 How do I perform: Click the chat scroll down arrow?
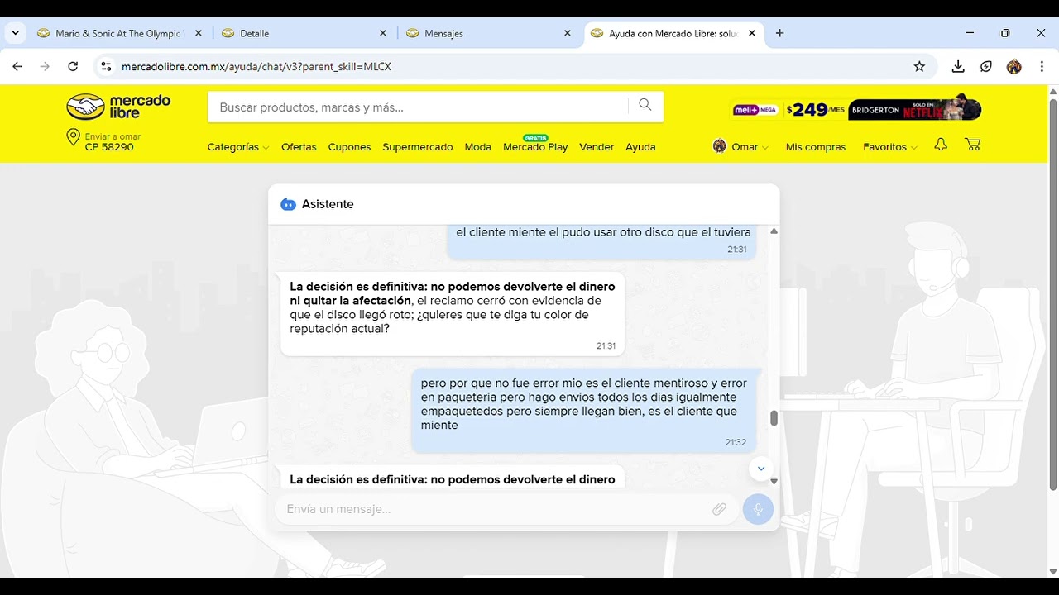point(774,481)
